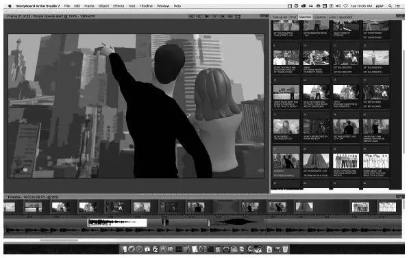The width and height of the screenshot is (409, 258).
Task: Switch to the Captions tab
Action: tap(320, 17)
